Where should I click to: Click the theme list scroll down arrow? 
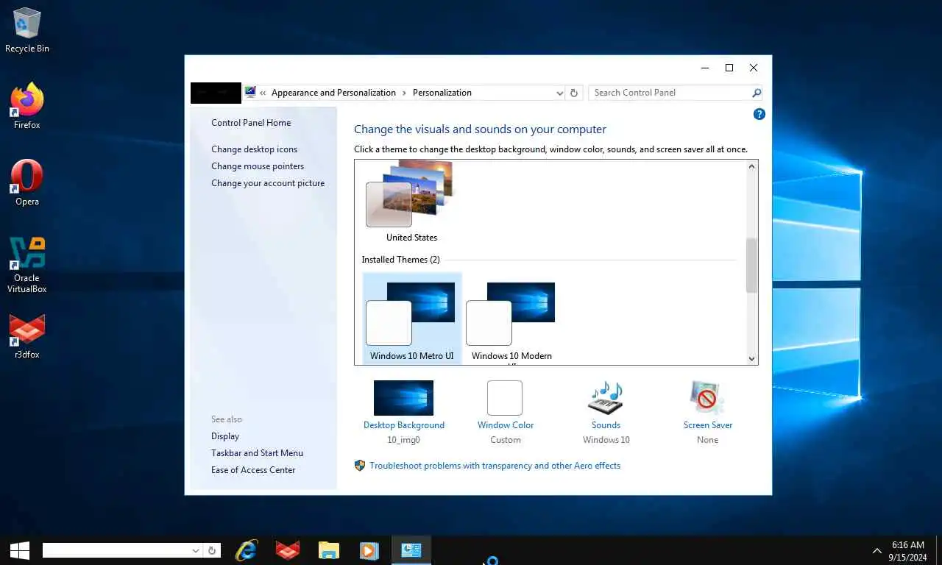[x=751, y=358]
